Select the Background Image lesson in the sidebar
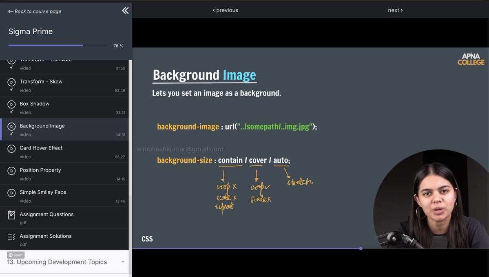 [42, 126]
